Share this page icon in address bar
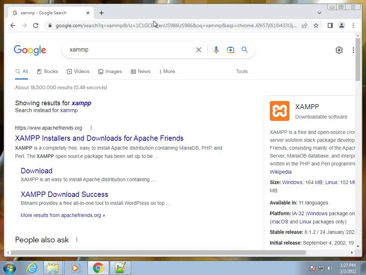Image resolution: width=366 pixels, height=275 pixels. [305, 25]
